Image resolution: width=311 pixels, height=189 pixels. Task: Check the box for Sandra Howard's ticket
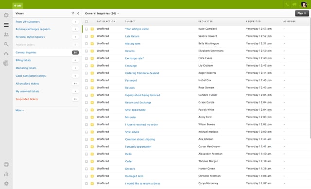click(x=86, y=36)
